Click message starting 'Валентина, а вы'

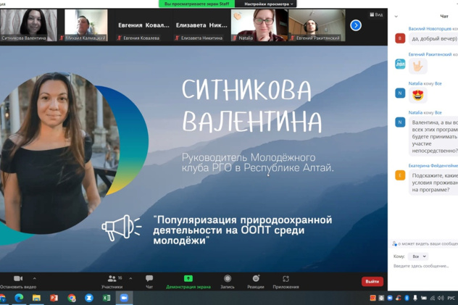tap(434, 137)
